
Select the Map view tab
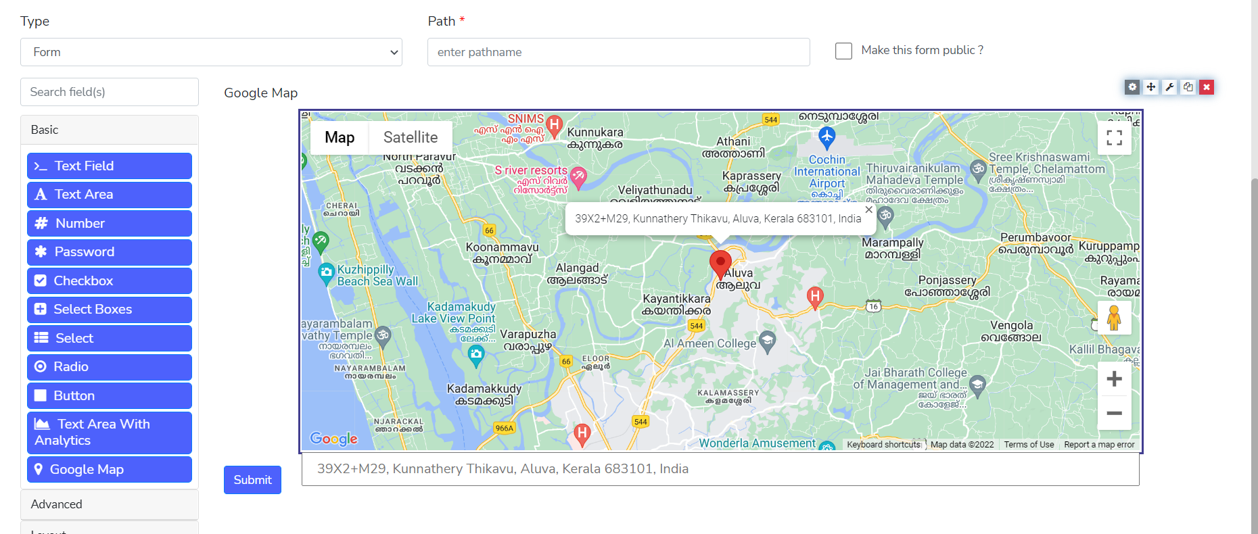(340, 137)
